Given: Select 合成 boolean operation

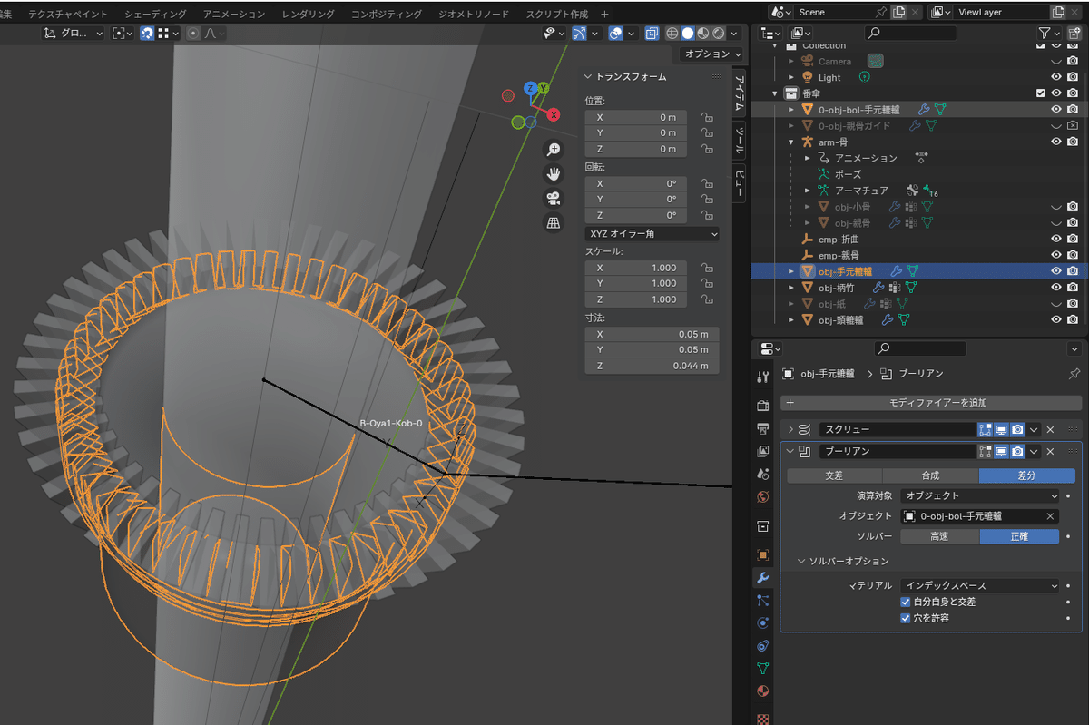Looking at the screenshot, I should tap(930, 475).
